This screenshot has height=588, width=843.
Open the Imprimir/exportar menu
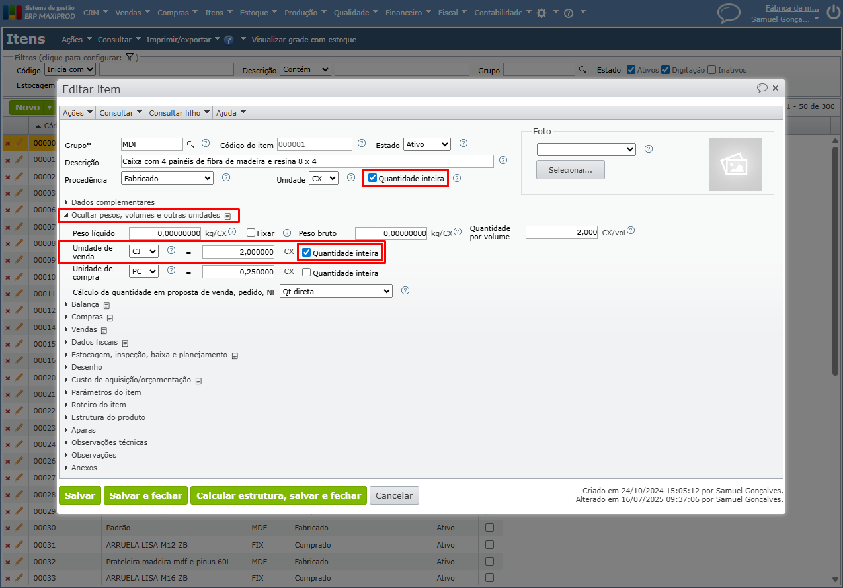point(183,40)
